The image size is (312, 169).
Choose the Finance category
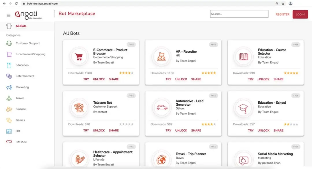(x=21, y=109)
